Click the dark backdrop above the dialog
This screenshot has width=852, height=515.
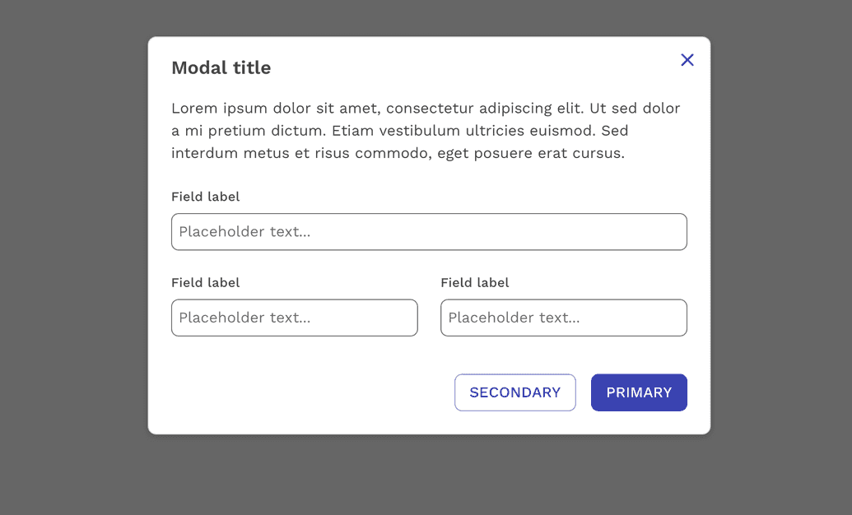tap(428, 18)
